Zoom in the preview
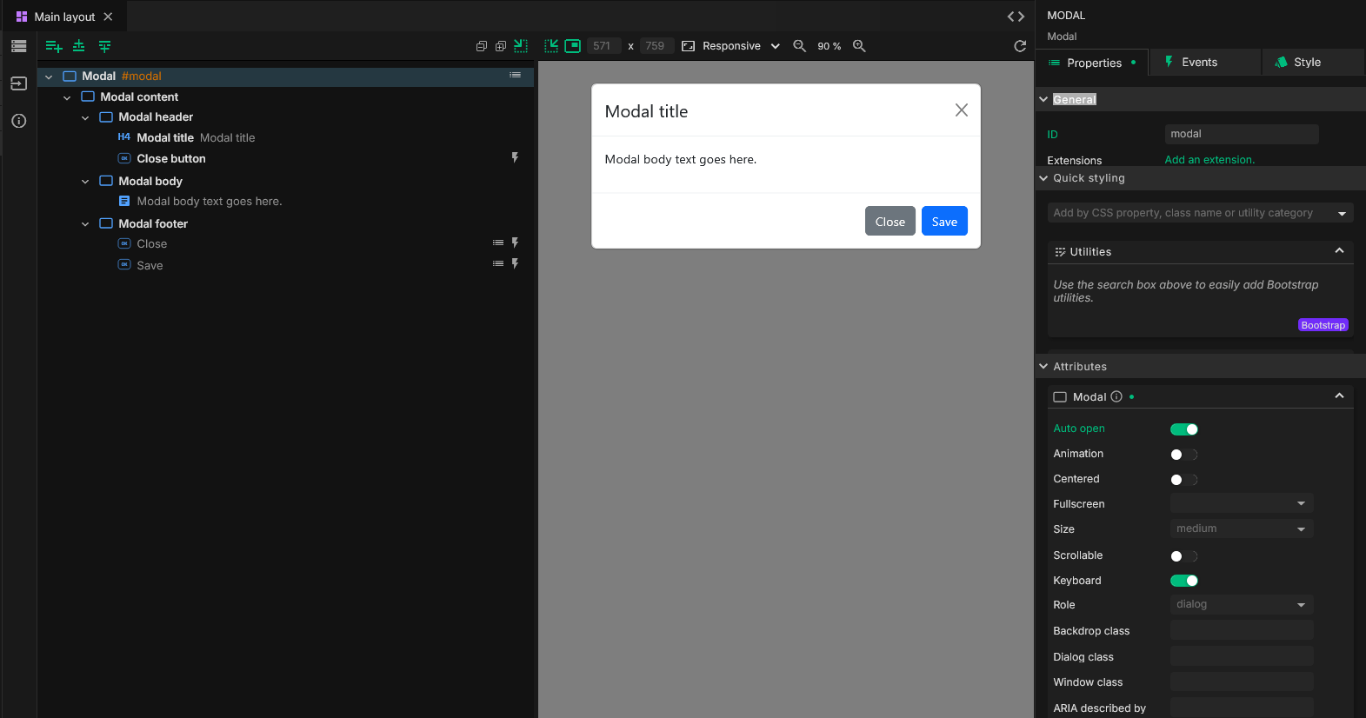The height and width of the screenshot is (718, 1366). pos(859,46)
